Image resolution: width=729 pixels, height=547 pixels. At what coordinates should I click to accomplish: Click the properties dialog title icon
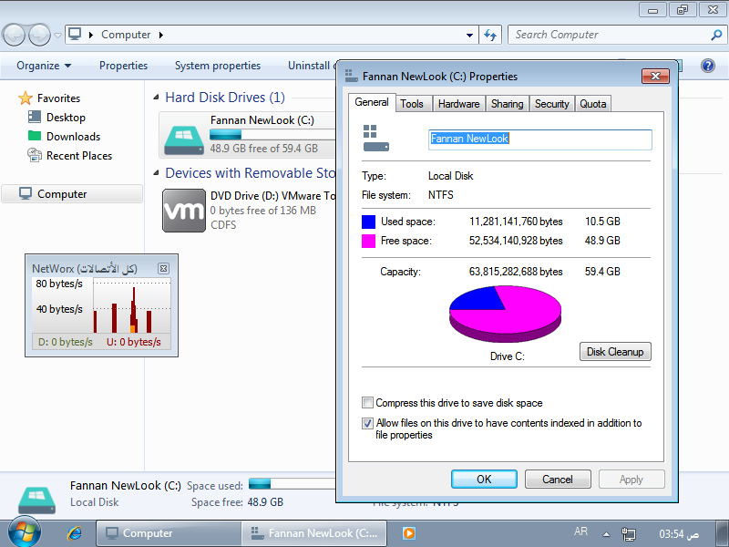click(x=352, y=76)
